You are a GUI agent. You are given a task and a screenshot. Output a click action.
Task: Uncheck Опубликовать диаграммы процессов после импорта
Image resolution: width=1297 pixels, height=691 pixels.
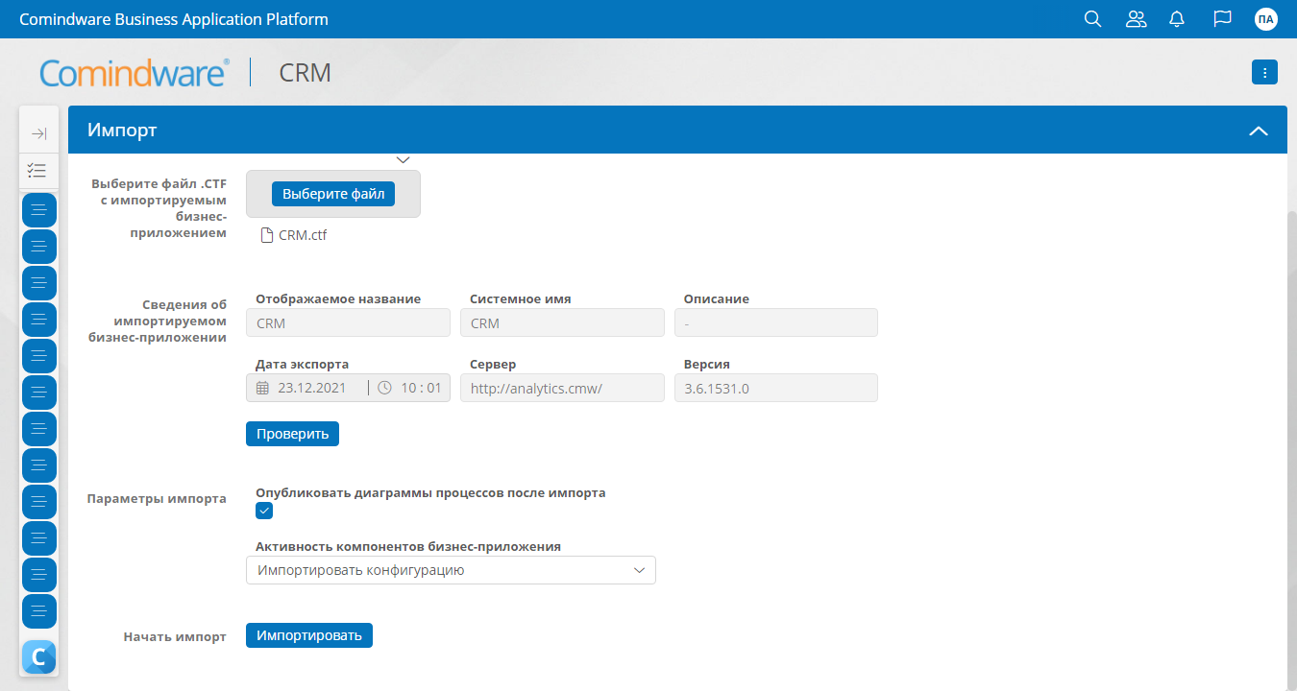point(264,511)
